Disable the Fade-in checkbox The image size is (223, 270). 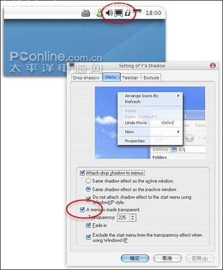(x=88, y=225)
